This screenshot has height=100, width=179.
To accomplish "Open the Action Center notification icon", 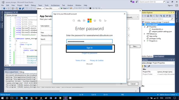I will point(175,98).
